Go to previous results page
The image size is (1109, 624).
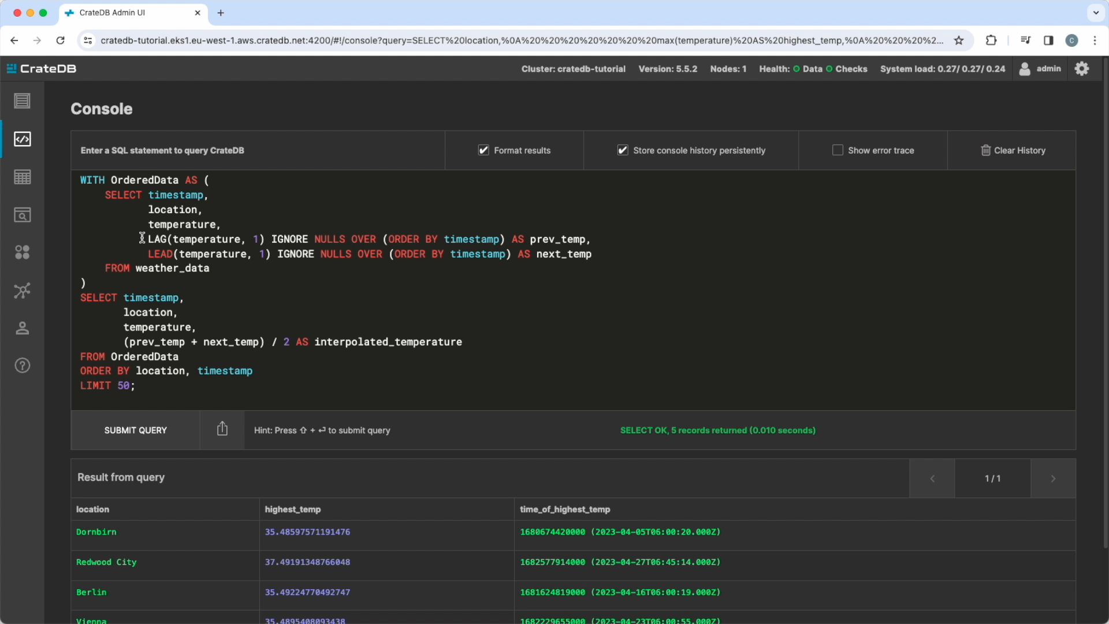click(932, 478)
